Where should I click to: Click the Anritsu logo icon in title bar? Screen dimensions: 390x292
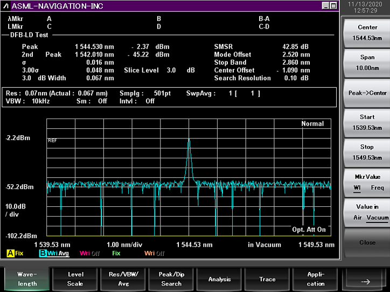click(x=6, y=6)
